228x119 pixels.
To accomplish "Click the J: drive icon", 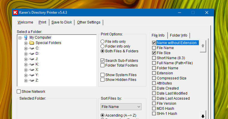I will [x=32, y=59].
